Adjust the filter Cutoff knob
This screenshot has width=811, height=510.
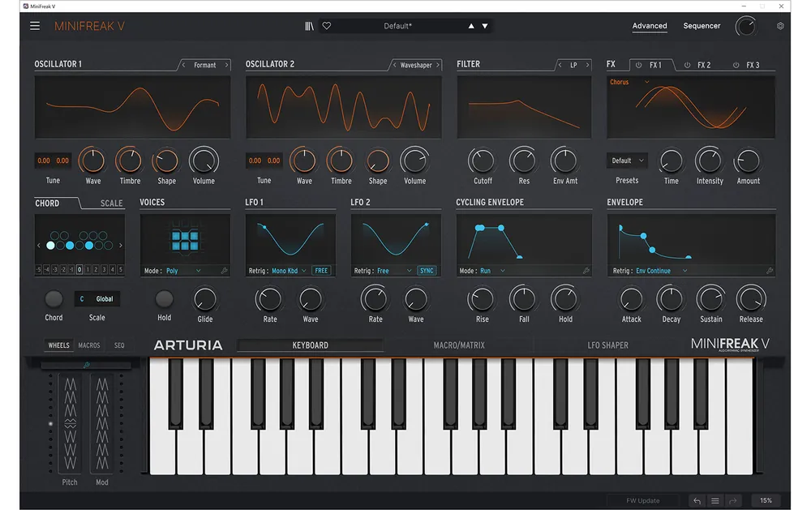click(482, 161)
